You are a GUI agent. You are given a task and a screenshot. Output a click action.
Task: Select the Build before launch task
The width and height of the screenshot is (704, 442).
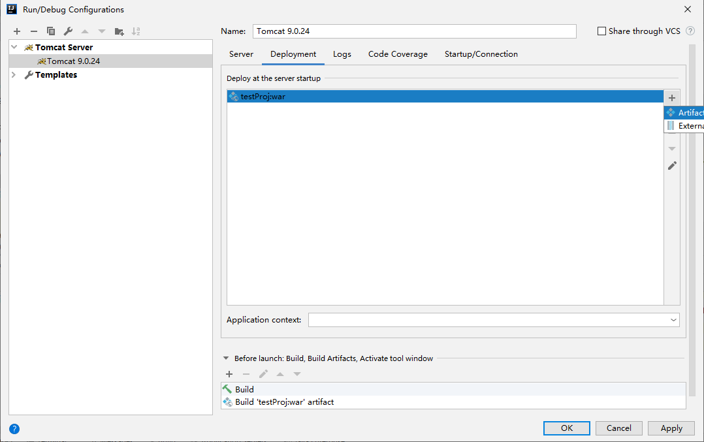coord(453,389)
